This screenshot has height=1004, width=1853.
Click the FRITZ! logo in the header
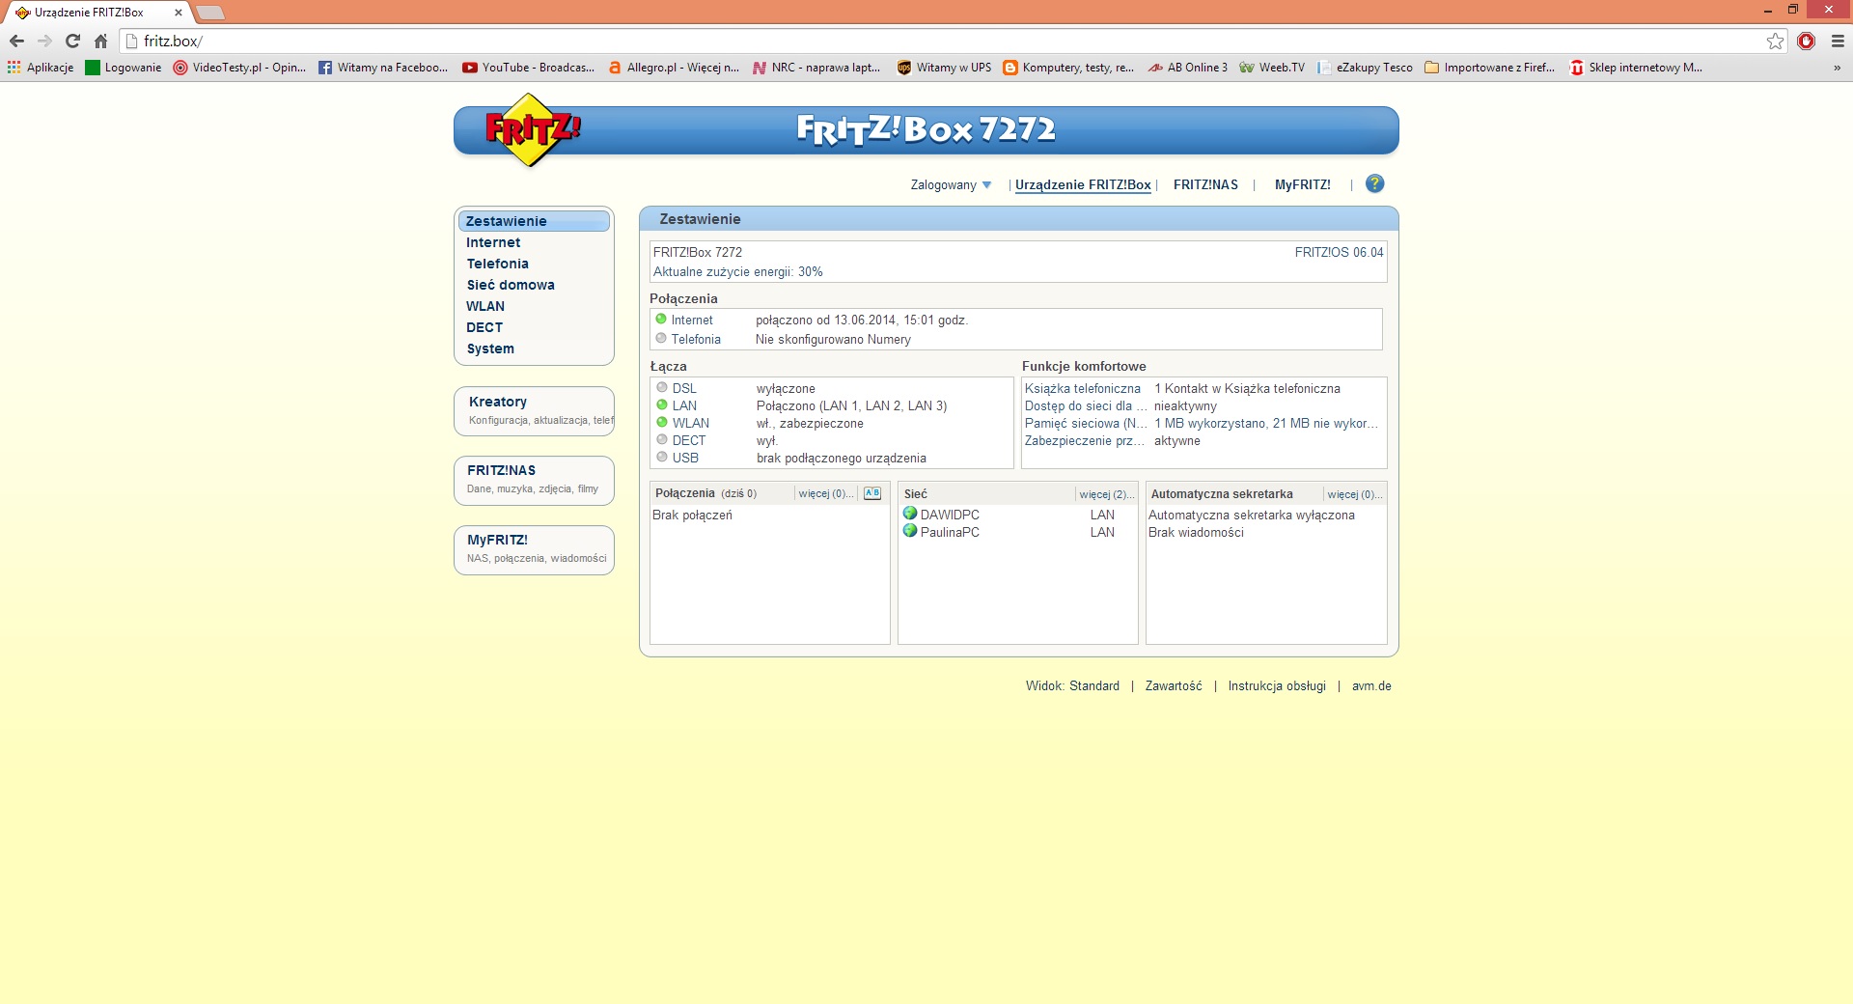point(529,130)
